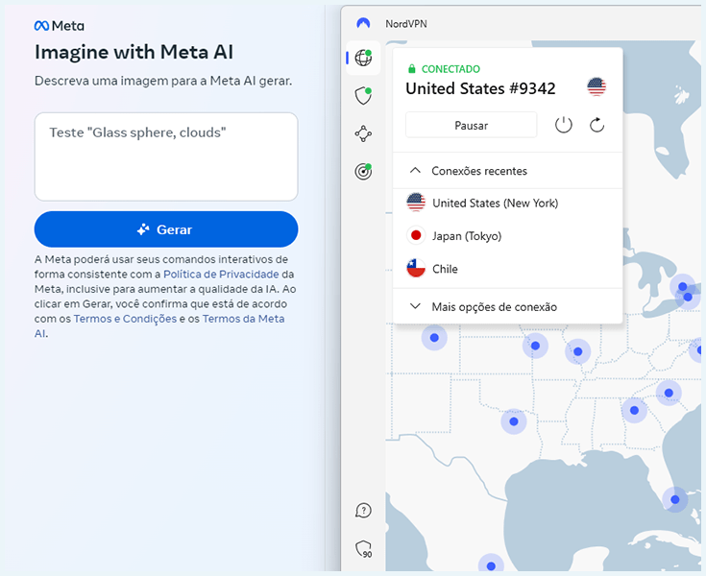Pause the VPN connection with Pausar

(471, 125)
